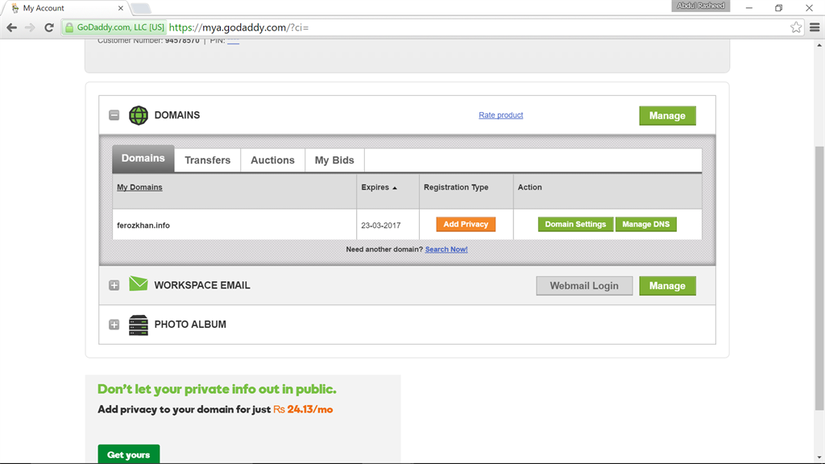The width and height of the screenshot is (825, 464).
Task: Click the Manage button for Domains
Action: [667, 116]
